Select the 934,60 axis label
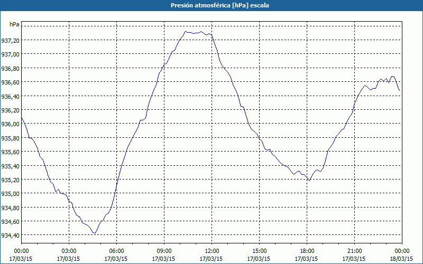Image resolution: width=423 pixels, height=264 pixels. 10,221
